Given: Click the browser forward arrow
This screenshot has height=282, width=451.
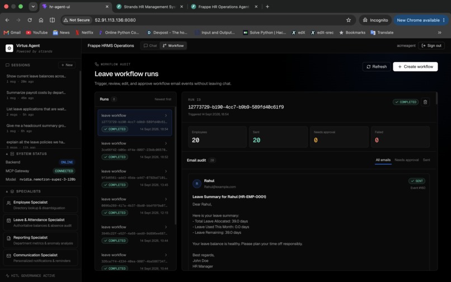Looking at the screenshot, I should click(x=18, y=20).
